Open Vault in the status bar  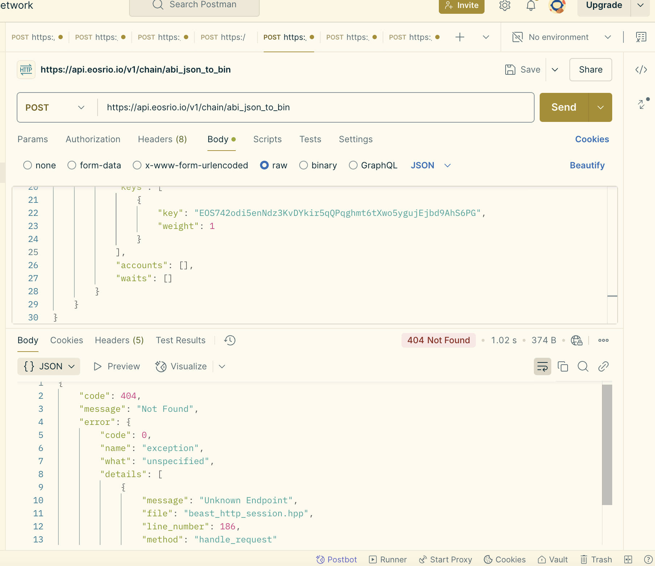553,559
